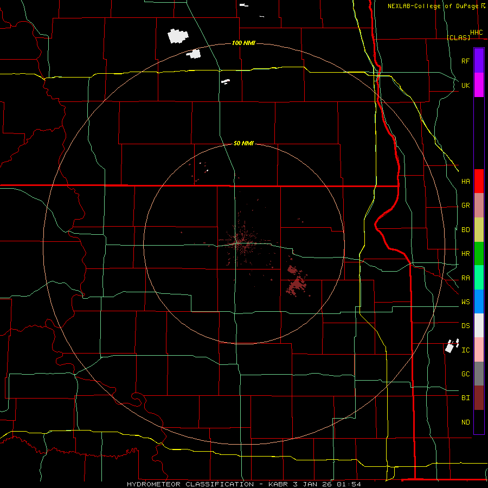
Task: Click the BI dark red legend swatch
Action: (479, 398)
